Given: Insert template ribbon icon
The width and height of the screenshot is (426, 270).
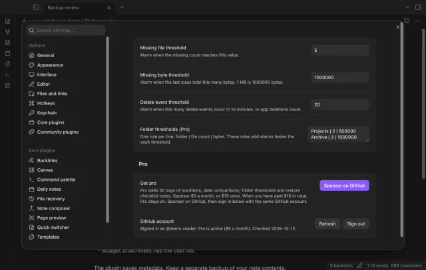Looking at the screenshot, I should tap(7, 64).
